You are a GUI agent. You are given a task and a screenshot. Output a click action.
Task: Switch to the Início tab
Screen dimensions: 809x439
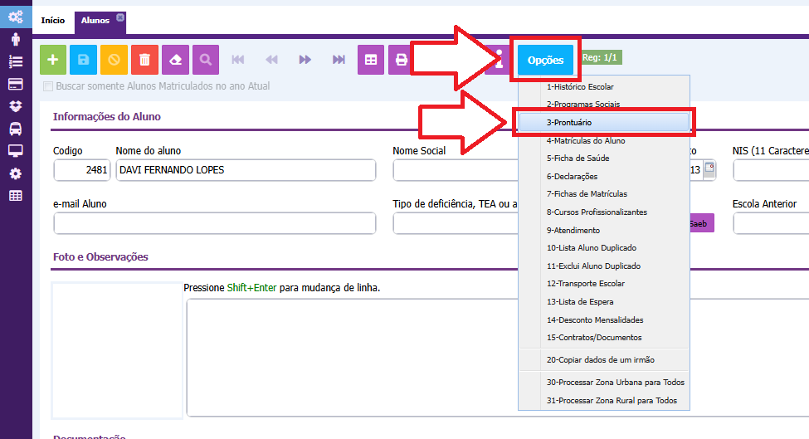(53, 21)
